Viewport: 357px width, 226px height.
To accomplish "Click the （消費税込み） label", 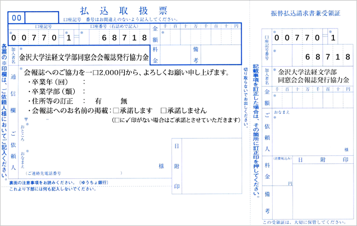I will point(282,158).
